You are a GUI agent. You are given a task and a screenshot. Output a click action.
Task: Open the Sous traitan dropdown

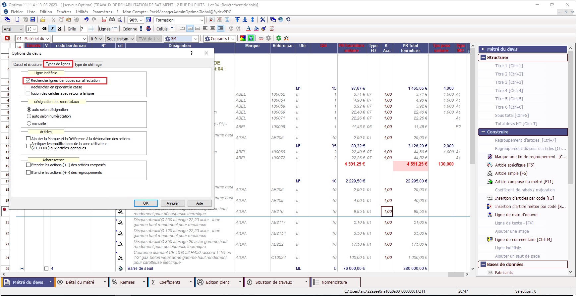pos(132,39)
